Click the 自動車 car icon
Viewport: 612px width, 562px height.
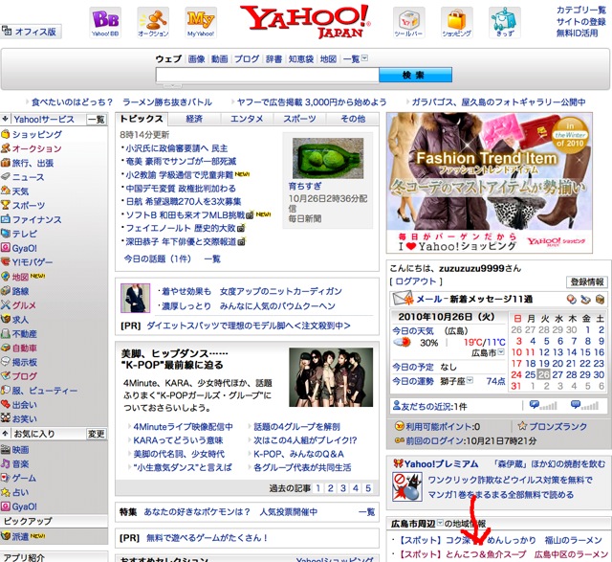click(5, 348)
